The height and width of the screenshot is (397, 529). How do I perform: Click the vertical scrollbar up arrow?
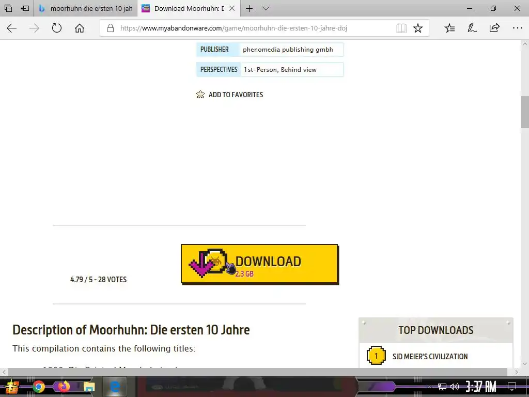coord(525,43)
